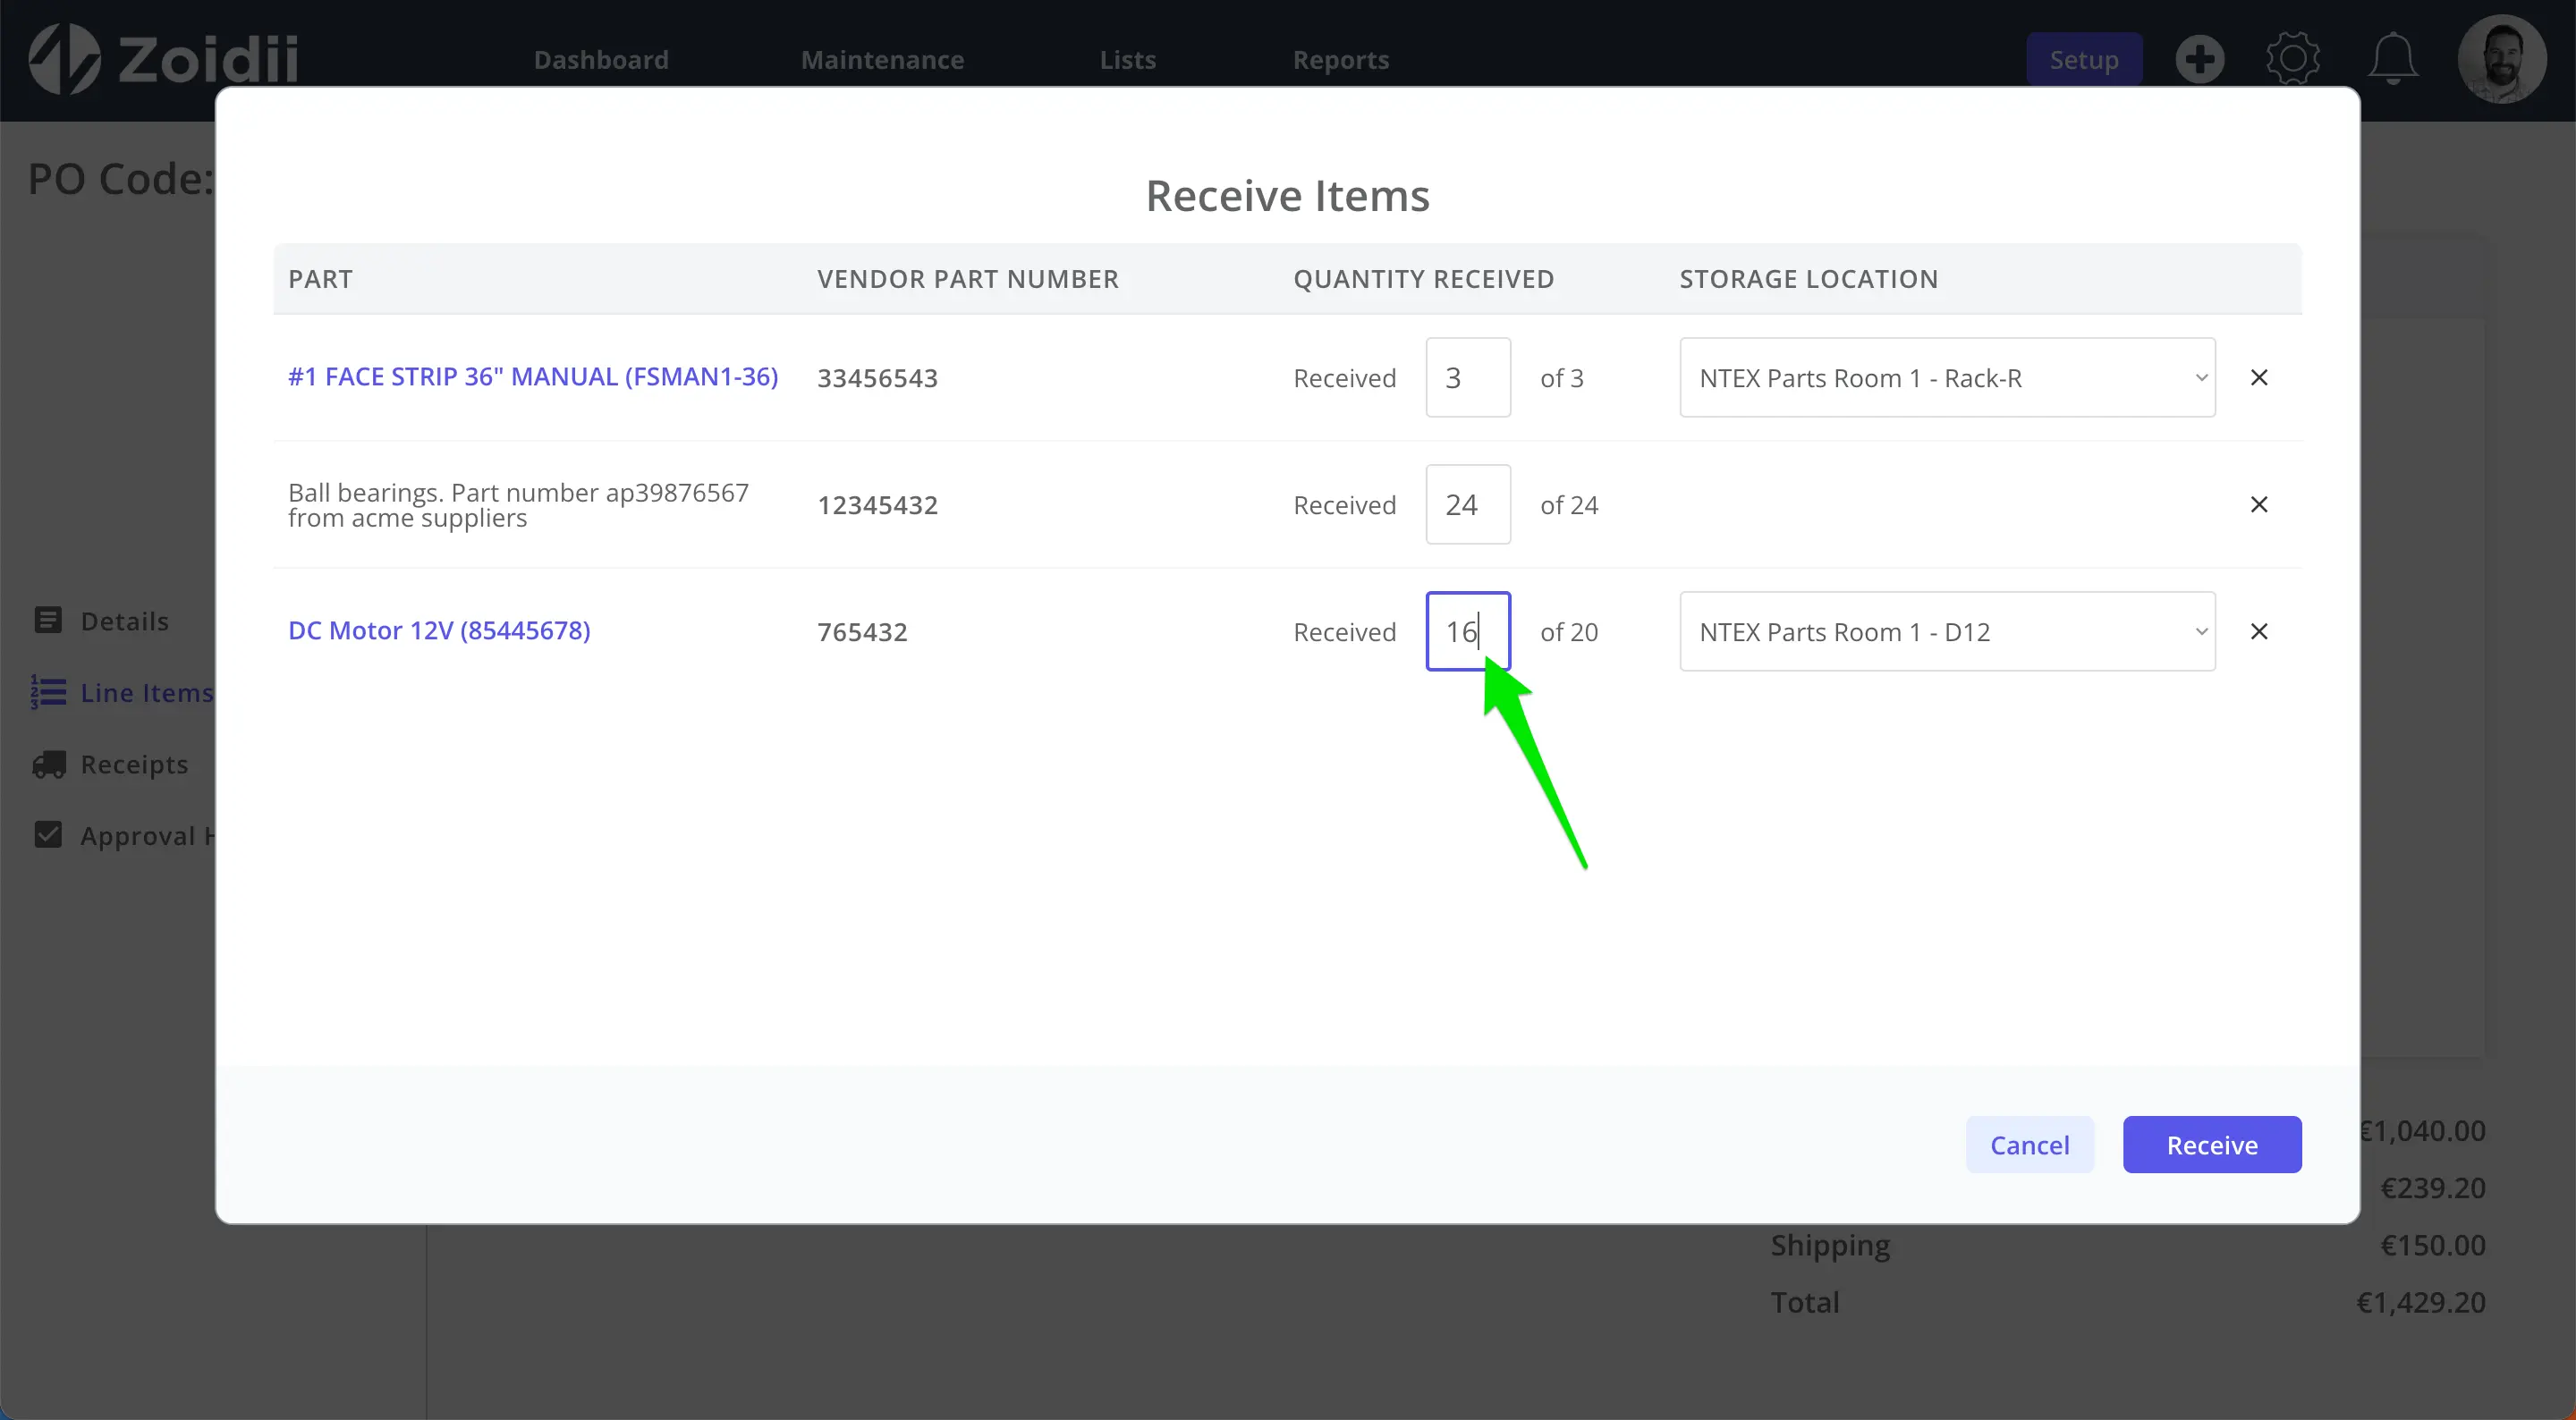This screenshot has height=1420, width=2576.
Task: Open NTEX Parts Room 1 - D12 dropdown
Action: [x=1947, y=631]
